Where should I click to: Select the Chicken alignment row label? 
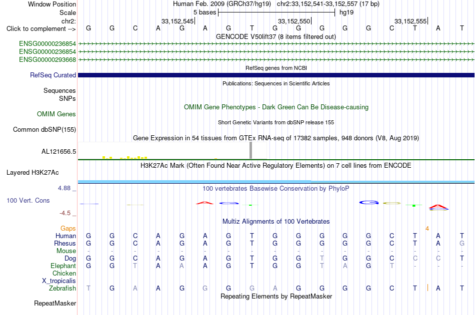click(64, 273)
